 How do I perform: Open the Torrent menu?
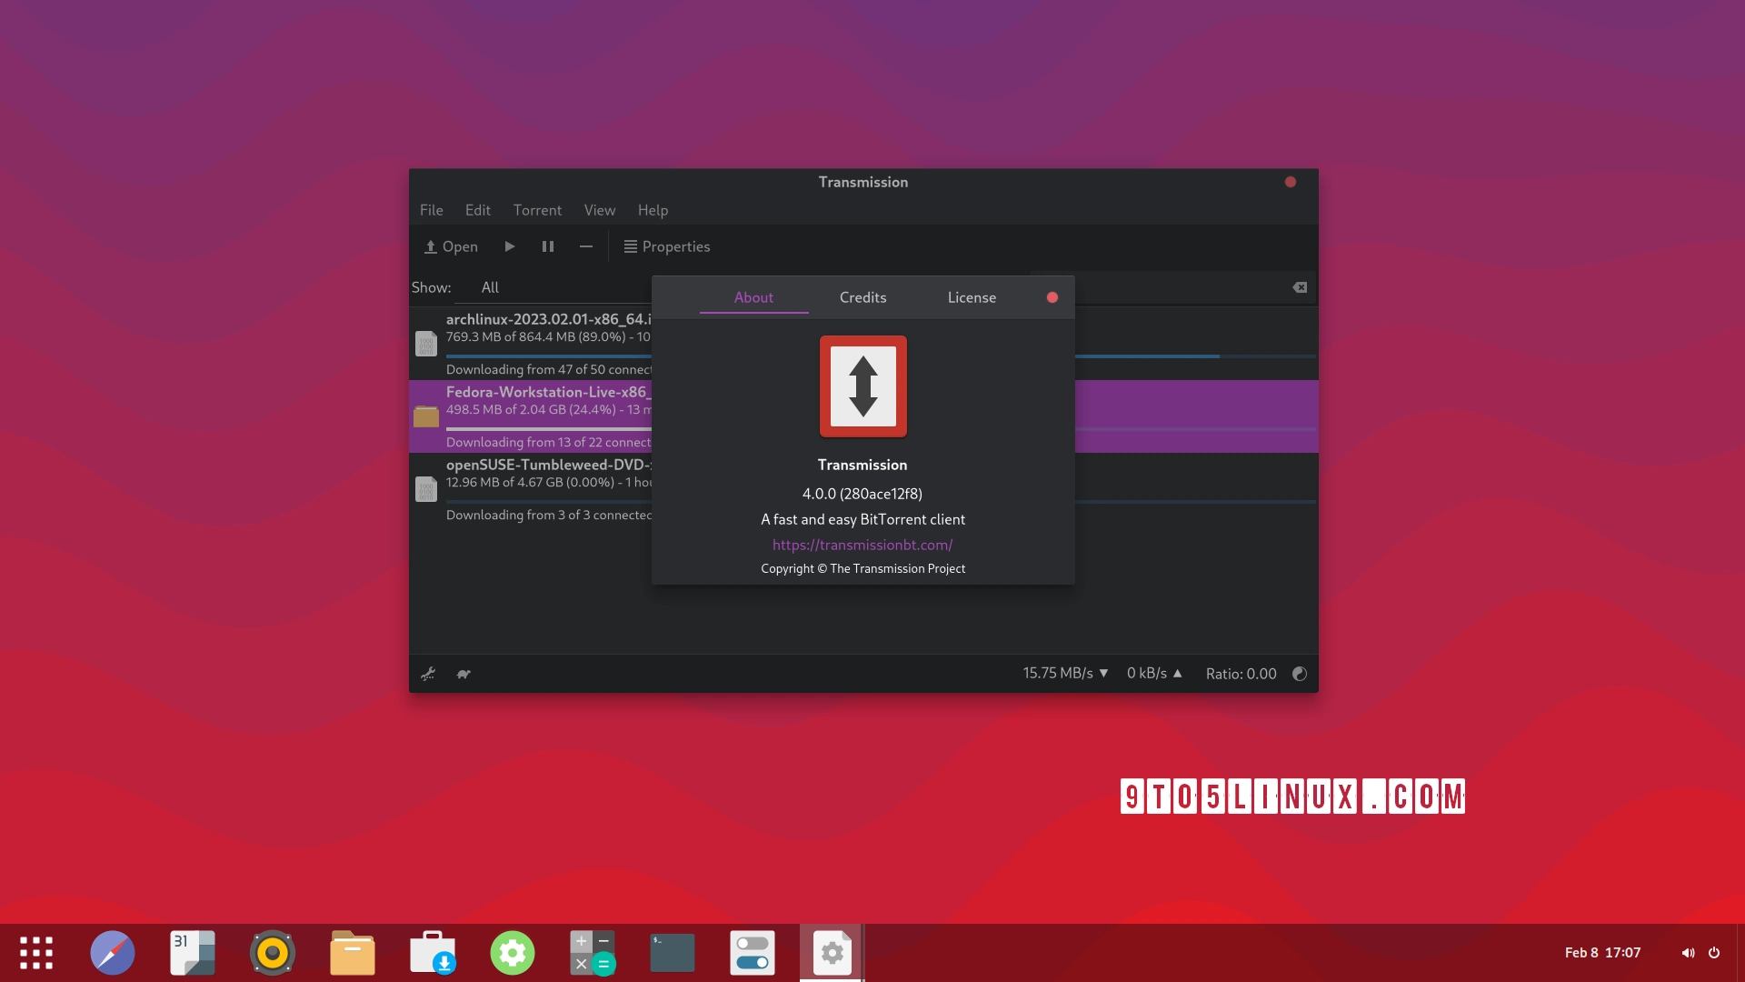(537, 210)
